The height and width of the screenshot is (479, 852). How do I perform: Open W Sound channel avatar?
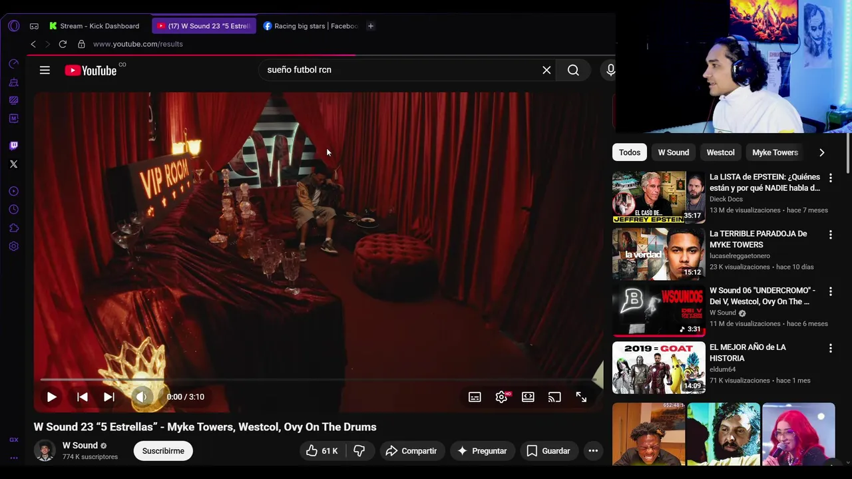coord(45,450)
